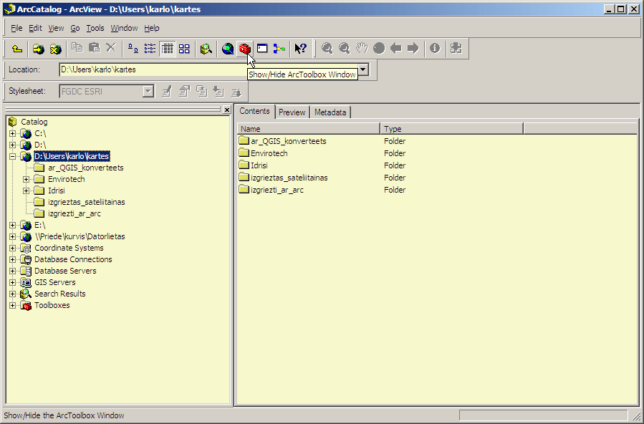This screenshot has height=424, width=644.
Task: Expand the C:\ drive node
Action: pyautogui.click(x=13, y=133)
